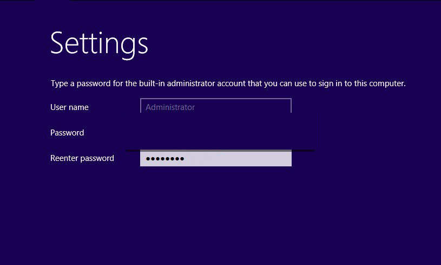
Task: Click the Password label
Action: tap(67, 133)
